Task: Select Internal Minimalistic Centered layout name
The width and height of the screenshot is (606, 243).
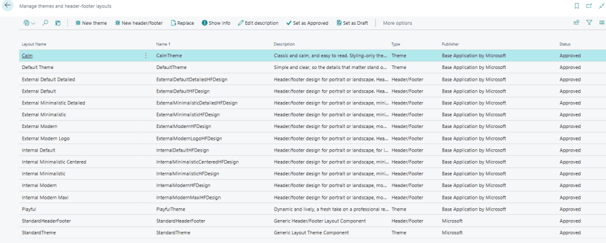Action: point(54,162)
